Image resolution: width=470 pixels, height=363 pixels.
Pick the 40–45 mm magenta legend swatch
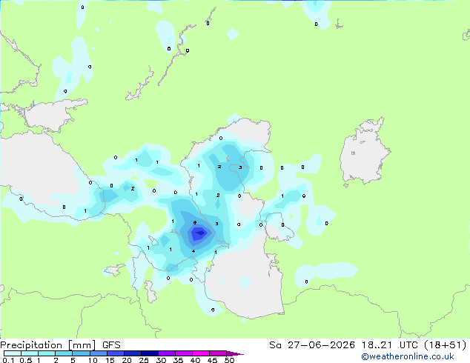[x=201, y=353]
